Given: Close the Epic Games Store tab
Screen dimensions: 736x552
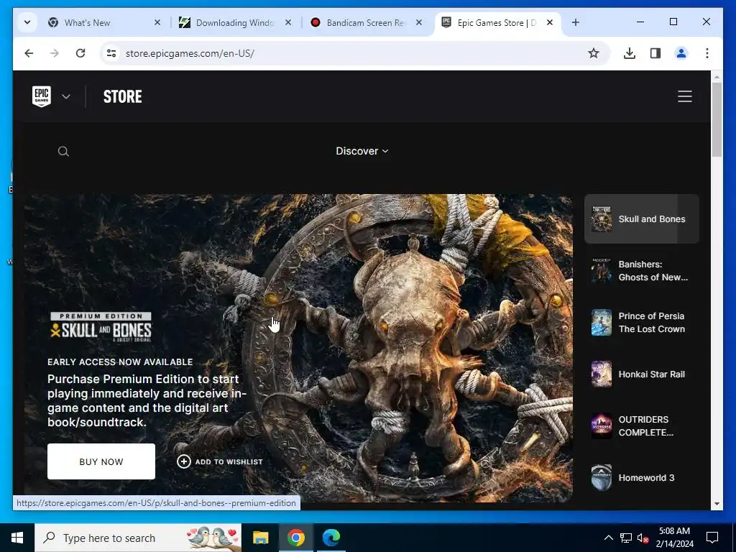Looking at the screenshot, I should tap(550, 22).
